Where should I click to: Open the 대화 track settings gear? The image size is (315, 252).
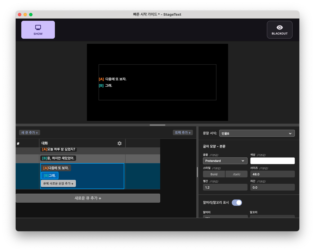coord(120,143)
